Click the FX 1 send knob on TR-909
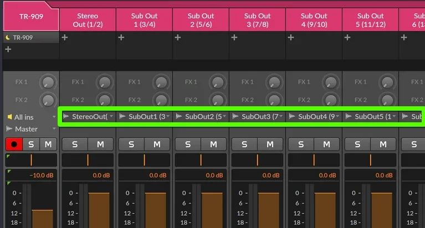 point(48,82)
